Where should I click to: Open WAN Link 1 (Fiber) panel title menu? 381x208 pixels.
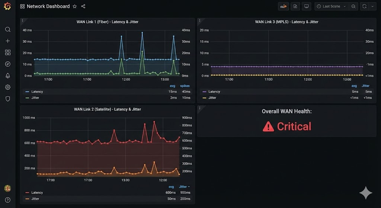point(107,22)
